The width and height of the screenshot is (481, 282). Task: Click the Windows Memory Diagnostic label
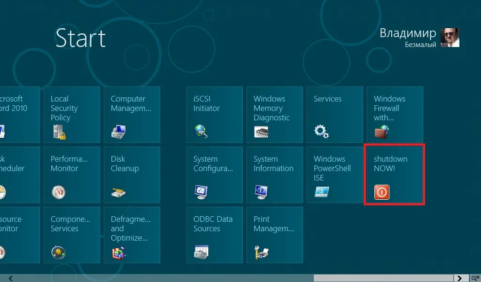pyautogui.click(x=272, y=108)
